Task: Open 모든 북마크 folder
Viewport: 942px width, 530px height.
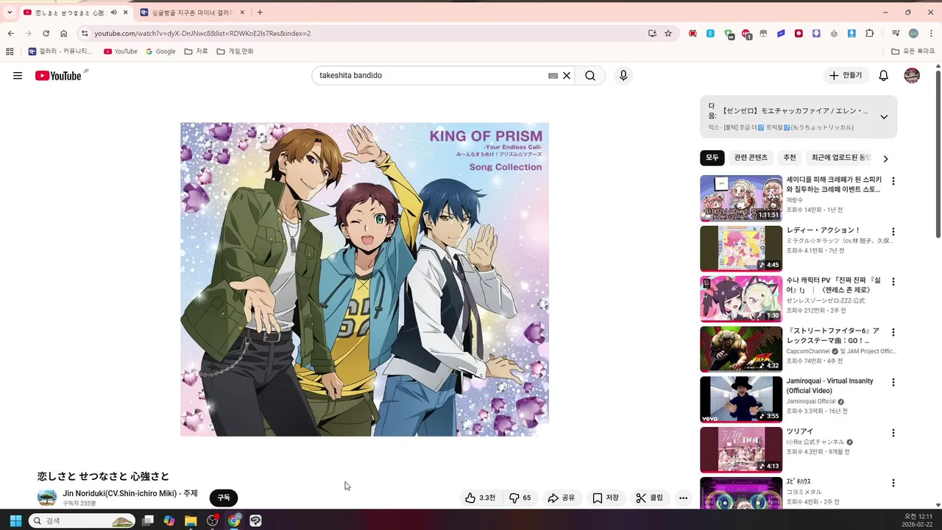Action: click(x=913, y=52)
